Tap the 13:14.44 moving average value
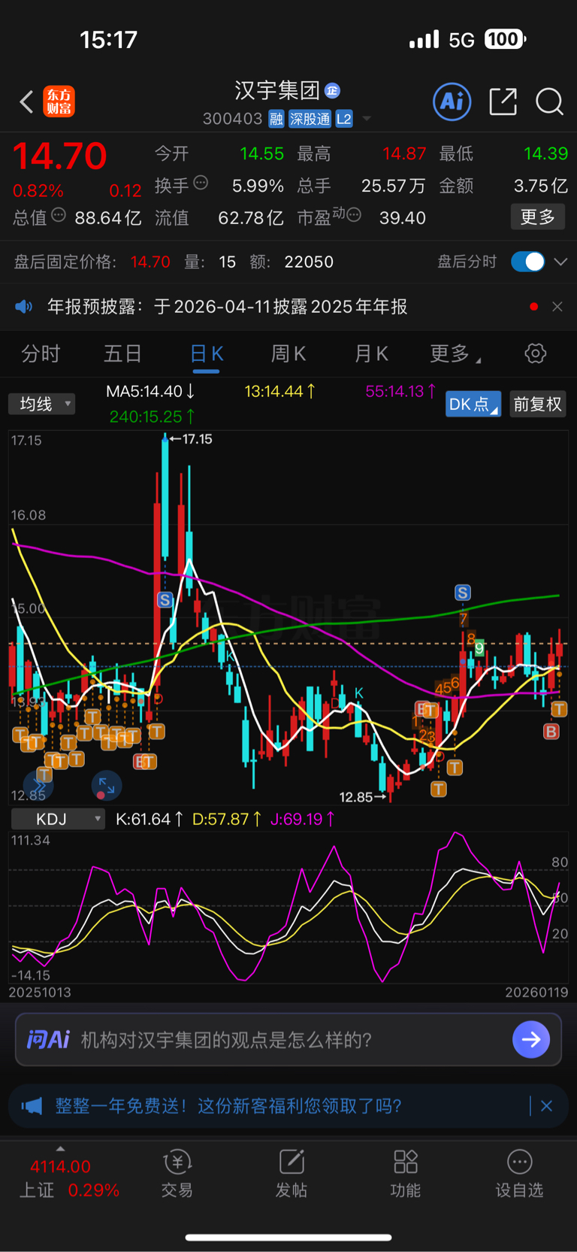 click(x=279, y=391)
